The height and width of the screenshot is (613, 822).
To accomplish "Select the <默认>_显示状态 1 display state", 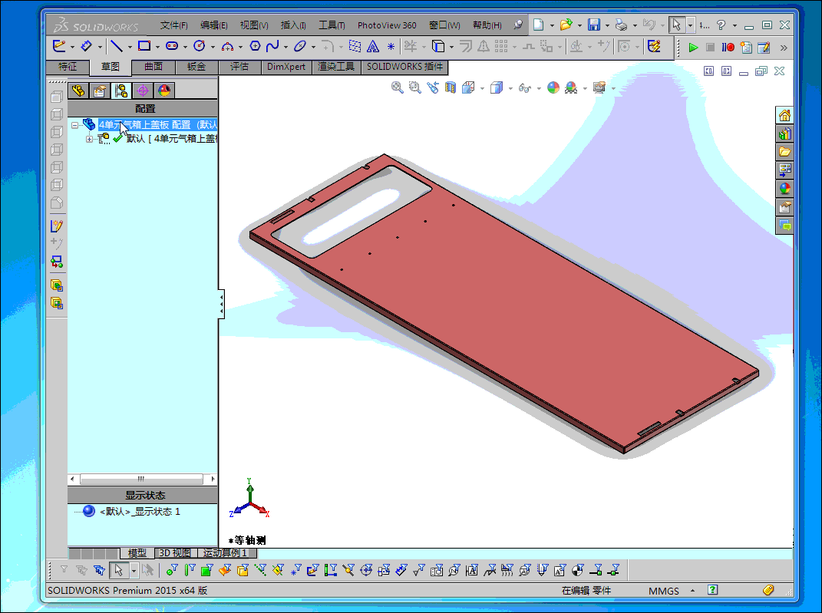I will point(140,512).
